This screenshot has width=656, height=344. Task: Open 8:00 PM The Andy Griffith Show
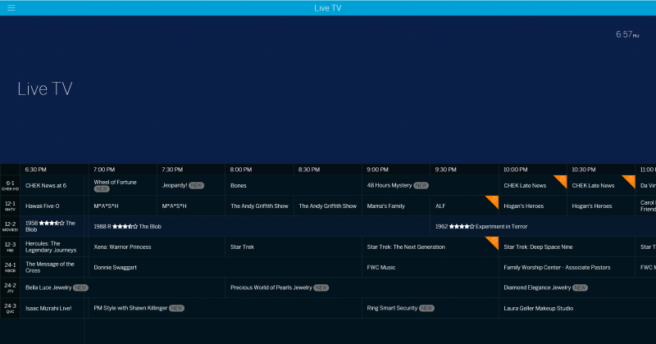pos(259,206)
